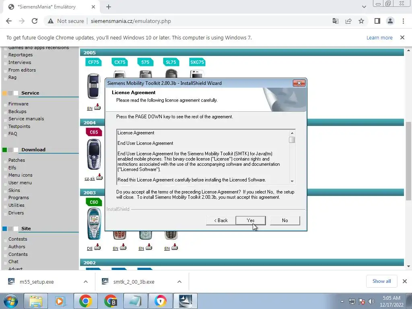Click the volume speaker tray icon
Viewport: 412px width, 309px height.
(371, 301)
